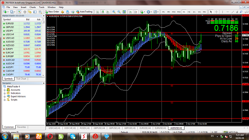
Task: Toggle the Navigator panel star-folder icon
Action: point(30,12)
